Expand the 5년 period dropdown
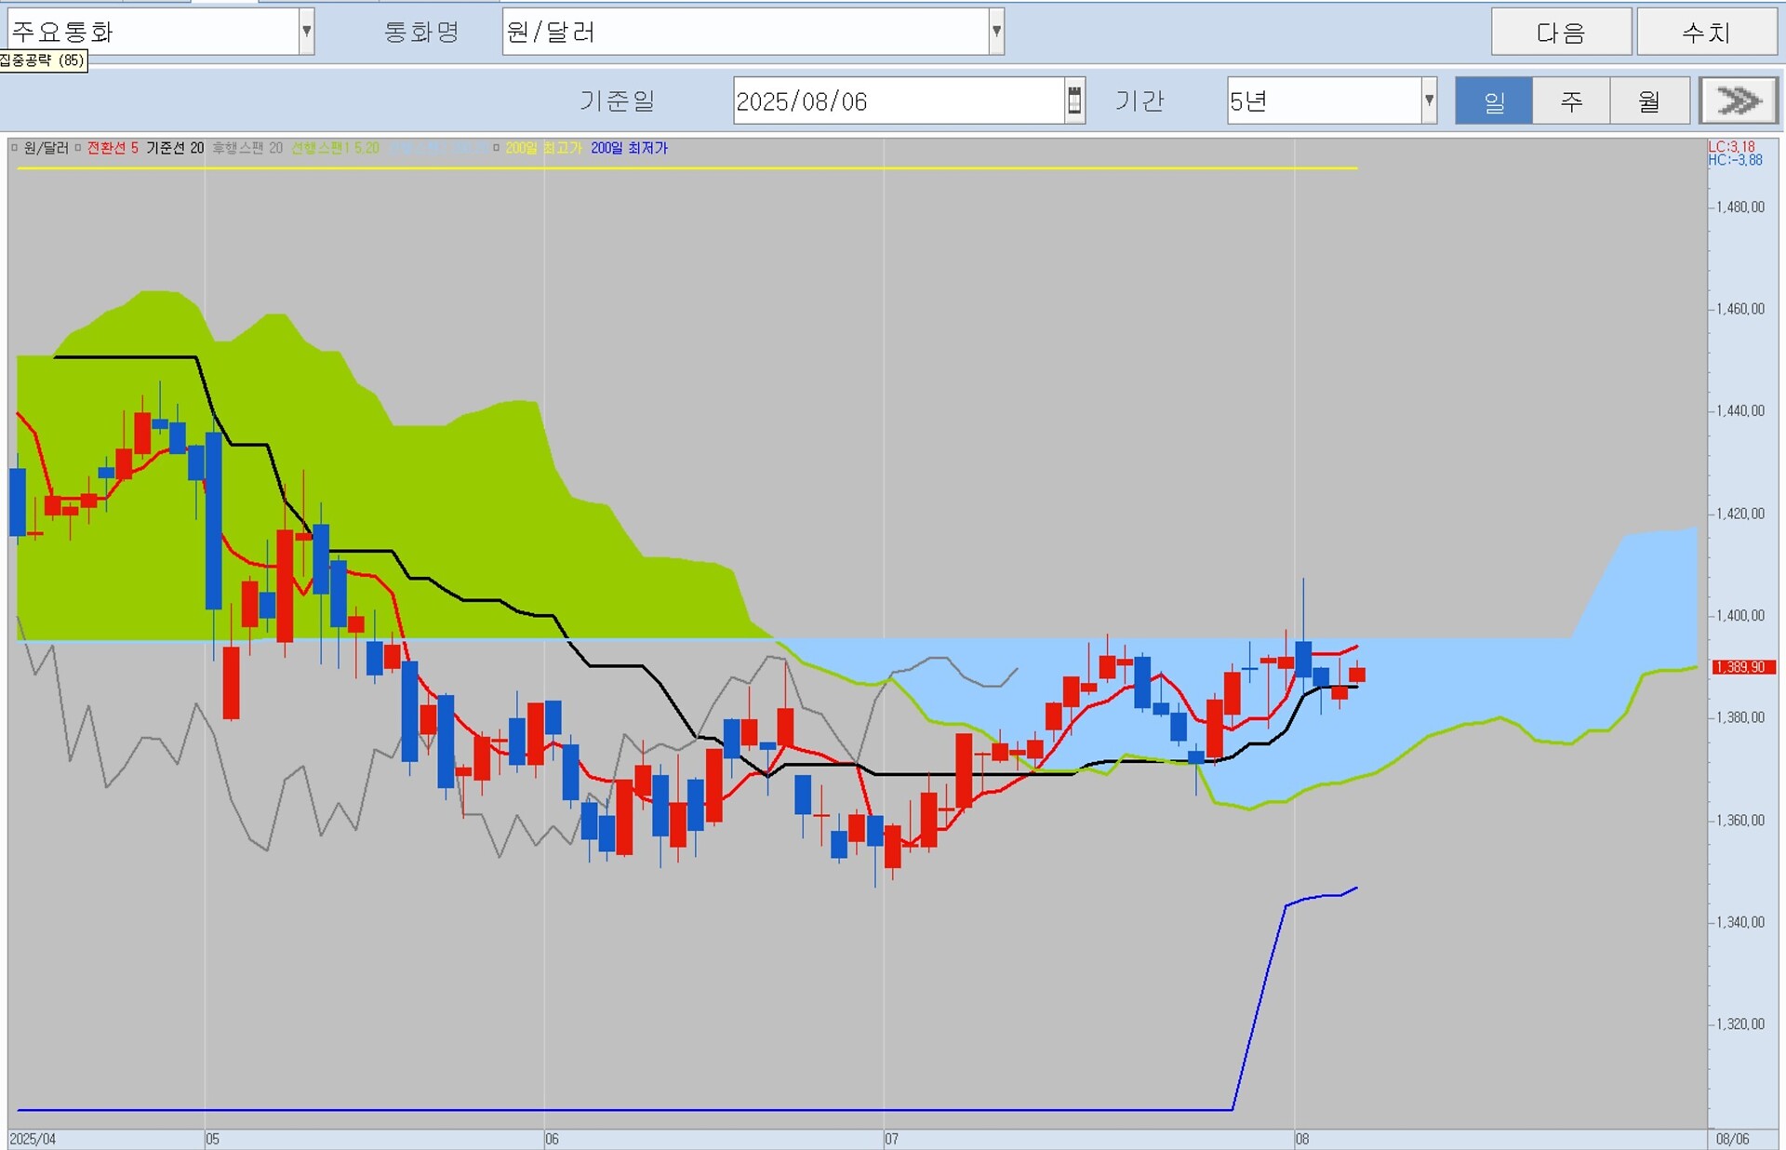The width and height of the screenshot is (1786, 1150). point(1429,100)
